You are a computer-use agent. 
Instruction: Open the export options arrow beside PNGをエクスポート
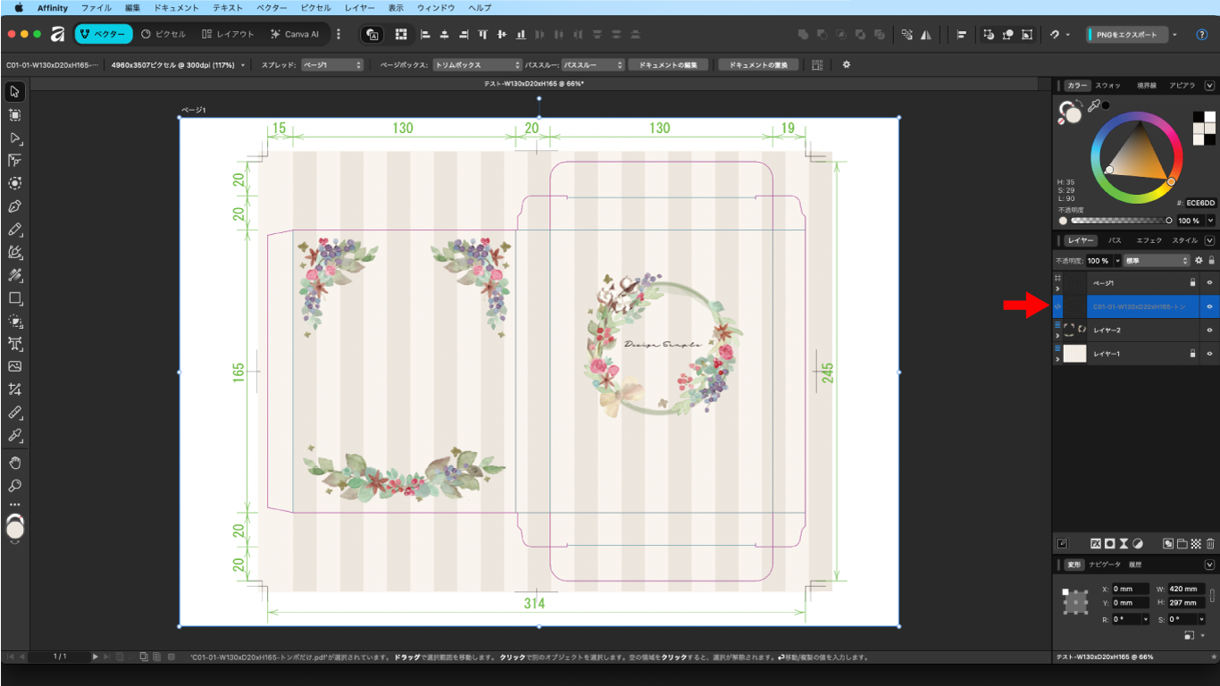pos(1174,35)
